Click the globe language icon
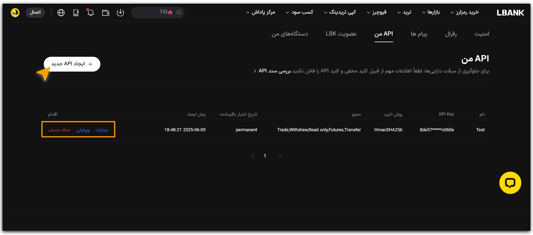 tap(61, 13)
